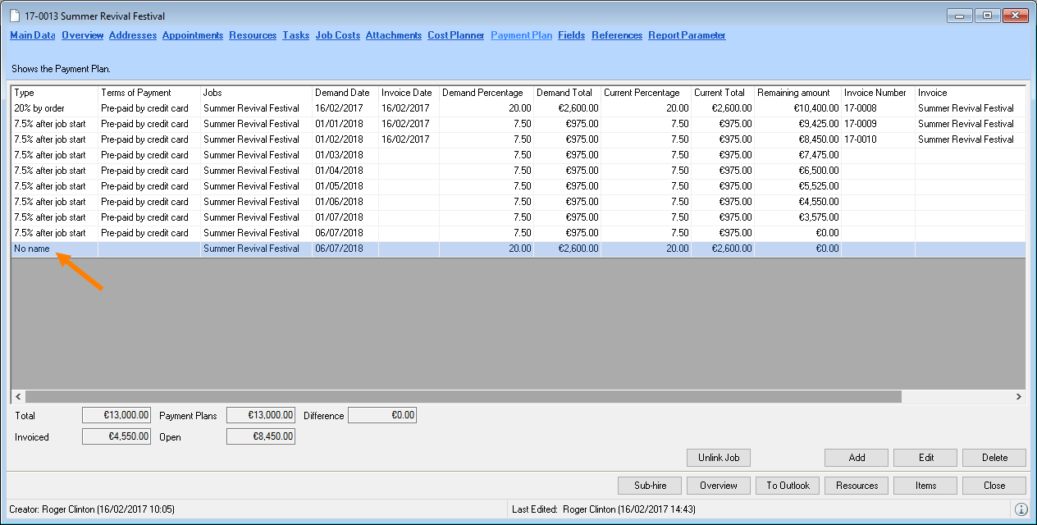Click the Remaining amount column header
1037x525 pixels.
[793, 93]
